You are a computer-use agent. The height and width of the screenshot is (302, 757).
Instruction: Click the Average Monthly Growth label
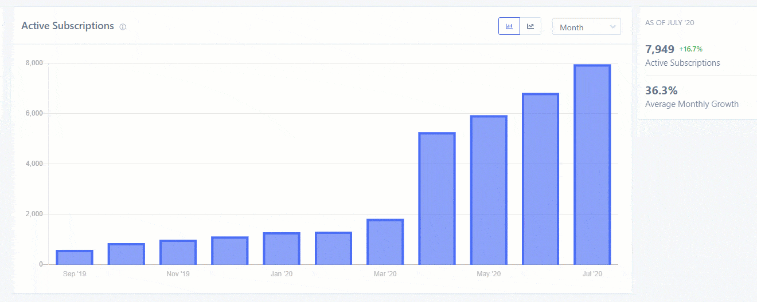pos(692,104)
